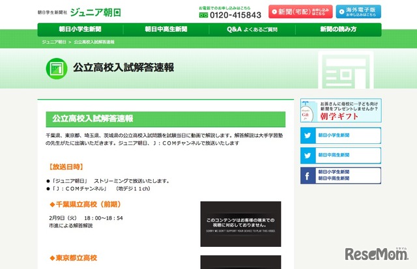
Task: Click the 東京都立高校 video thumbnail at bottom
Action: [x=240, y=262]
